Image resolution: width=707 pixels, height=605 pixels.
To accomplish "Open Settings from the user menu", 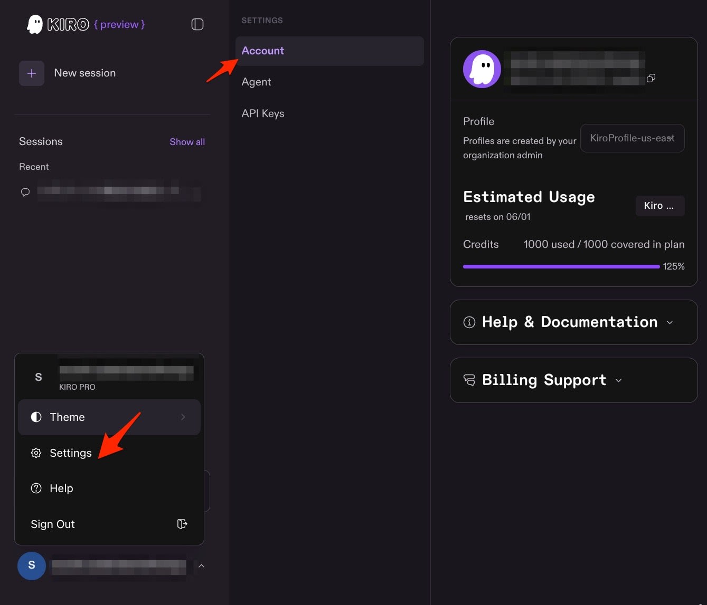I will tap(109, 453).
